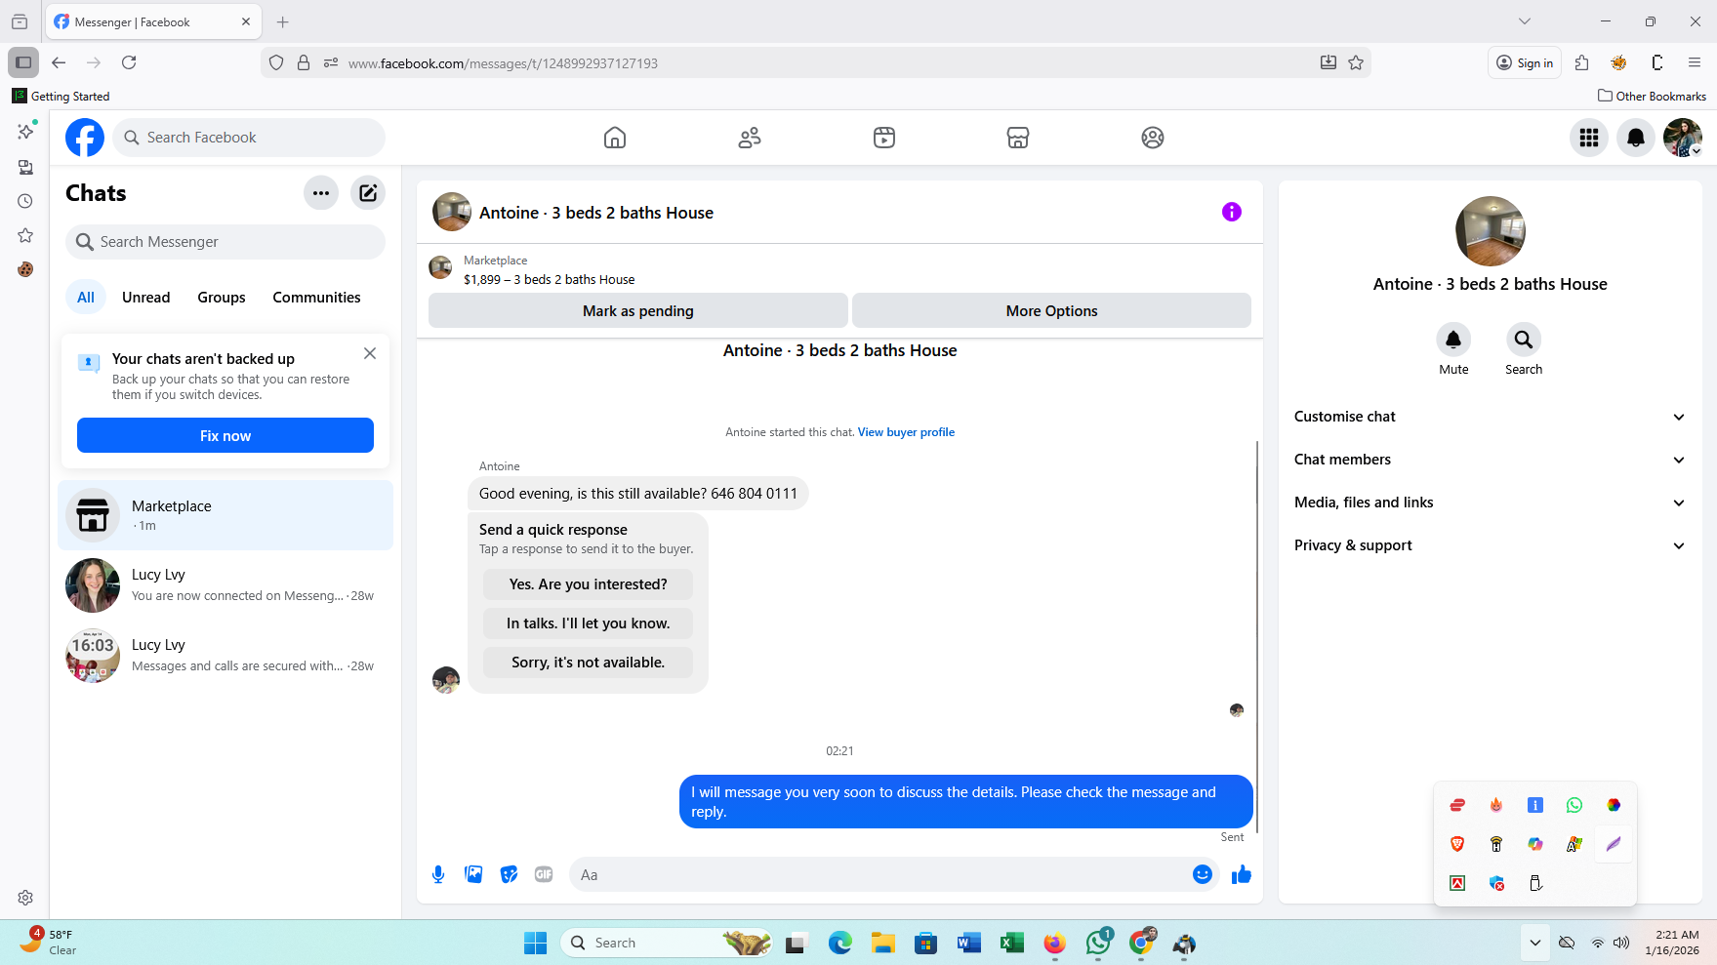Open Windows Start menu
Viewport: 1717px width, 965px height.
536,943
